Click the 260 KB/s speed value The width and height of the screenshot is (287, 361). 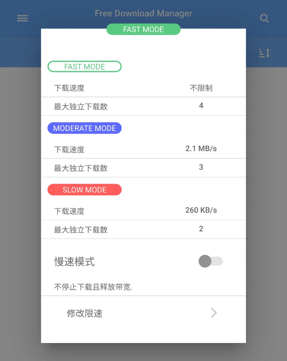point(201,210)
